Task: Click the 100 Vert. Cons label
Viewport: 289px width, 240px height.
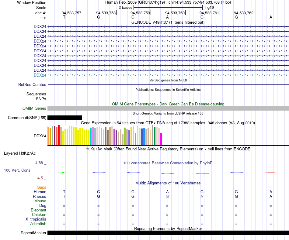Action: tap(17, 170)
